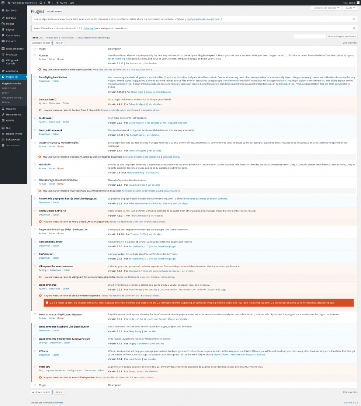
Task: Click the admin avatar next to Hola, admin
Action: click(x=358, y=3)
